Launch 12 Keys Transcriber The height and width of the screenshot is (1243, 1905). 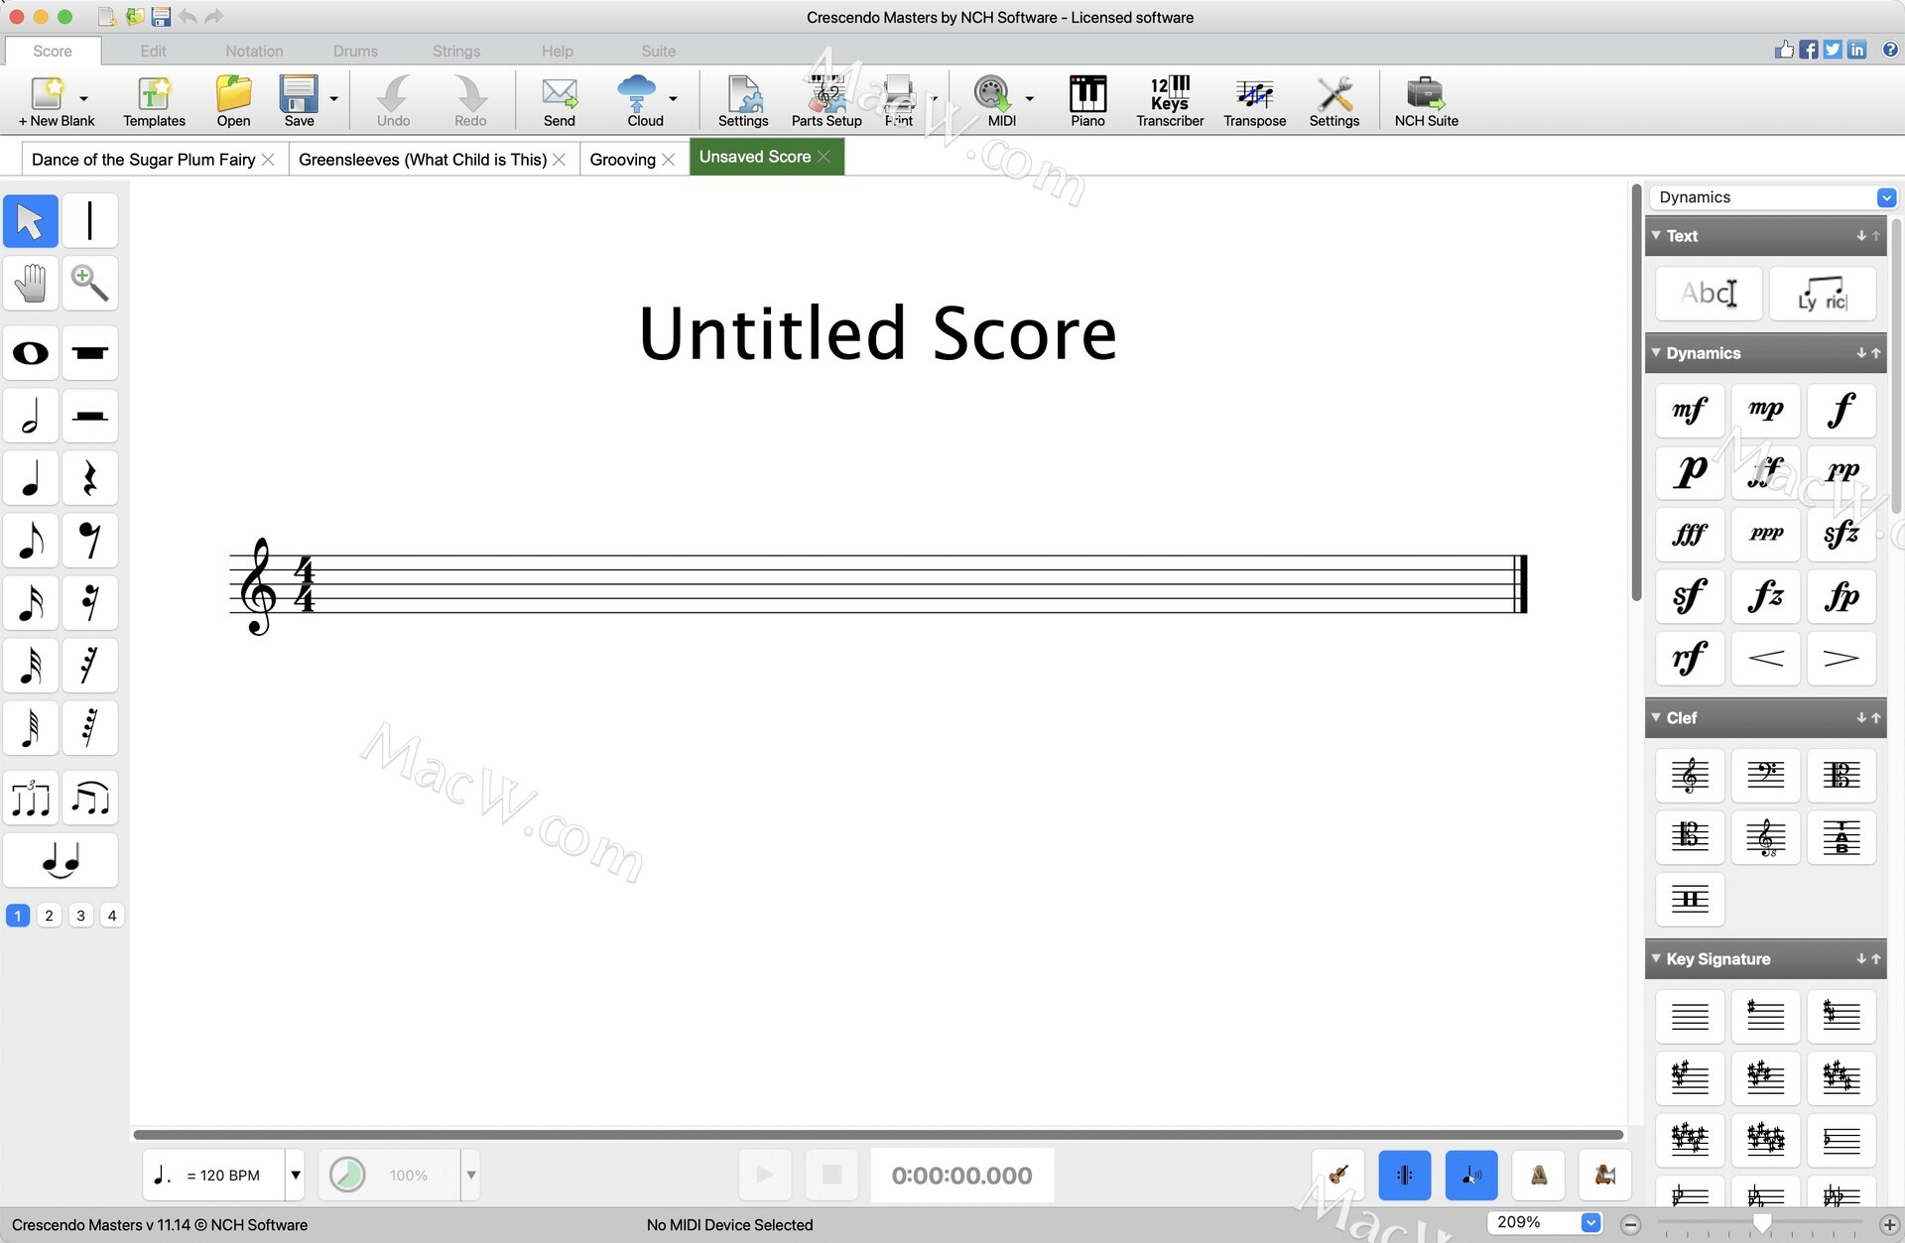[x=1170, y=101]
